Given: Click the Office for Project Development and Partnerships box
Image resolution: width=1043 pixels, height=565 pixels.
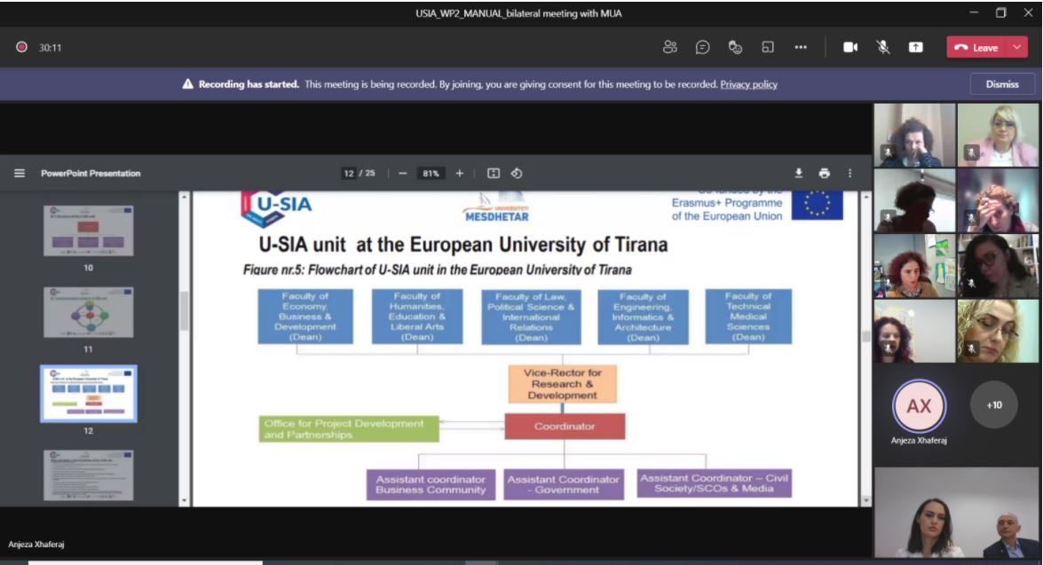Looking at the screenshot, I should tap(349, 428).
